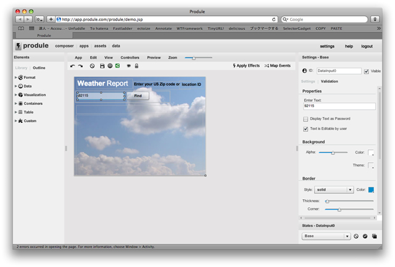The width and height of the screenshot is (395, 267).
Task: Show more bookmarks with double chevron
Action: pos(378,28)
